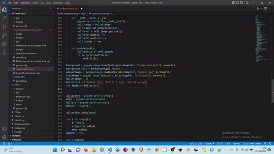Viewport: 274px width, 154px height.
Task: Open the Search view in activity bar
Action: pyautogui.click(x=4, y=18)
